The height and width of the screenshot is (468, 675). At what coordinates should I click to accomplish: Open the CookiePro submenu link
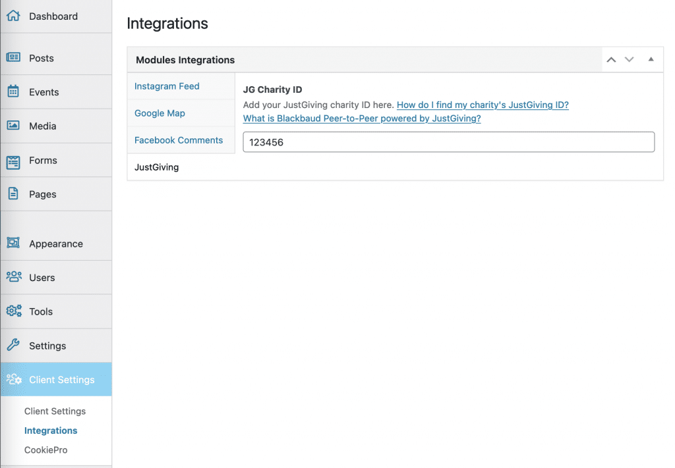click(x=45, y=450)
